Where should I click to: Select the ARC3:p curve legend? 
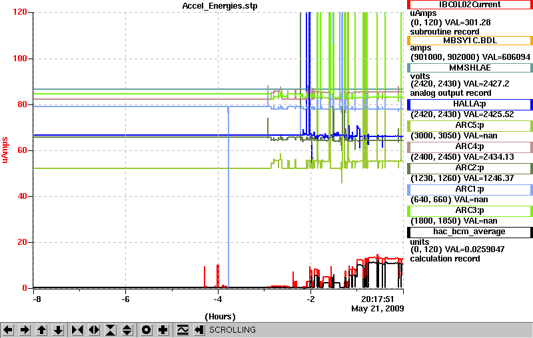470,211
